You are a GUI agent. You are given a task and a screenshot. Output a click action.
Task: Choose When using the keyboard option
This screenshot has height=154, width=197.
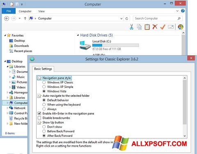click(44, 105)
